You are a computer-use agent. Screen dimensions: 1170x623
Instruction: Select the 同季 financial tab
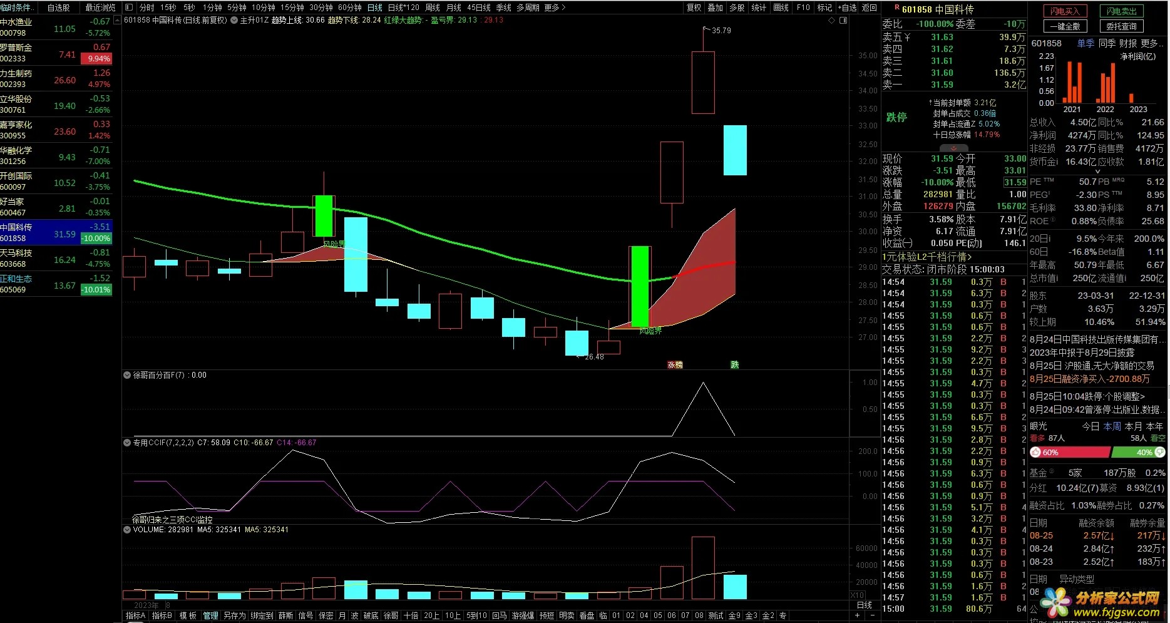pos(1107,43)
